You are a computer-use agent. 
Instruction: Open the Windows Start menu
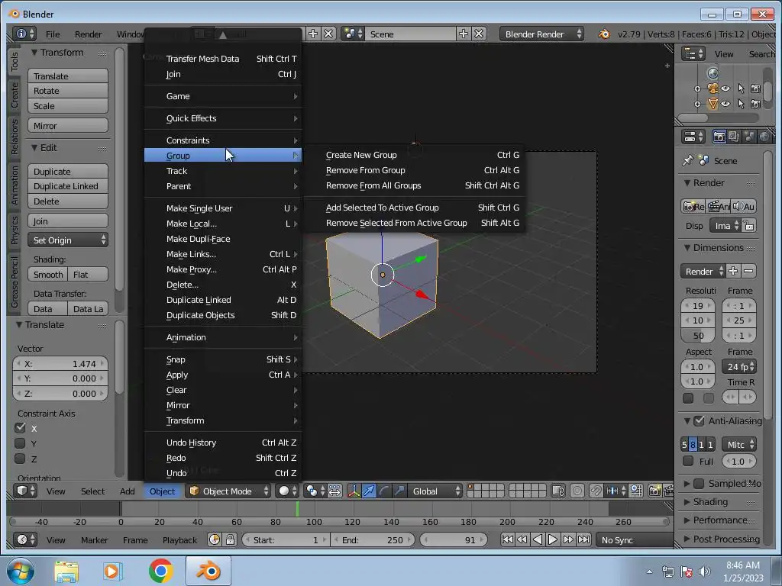pos(21,571)
